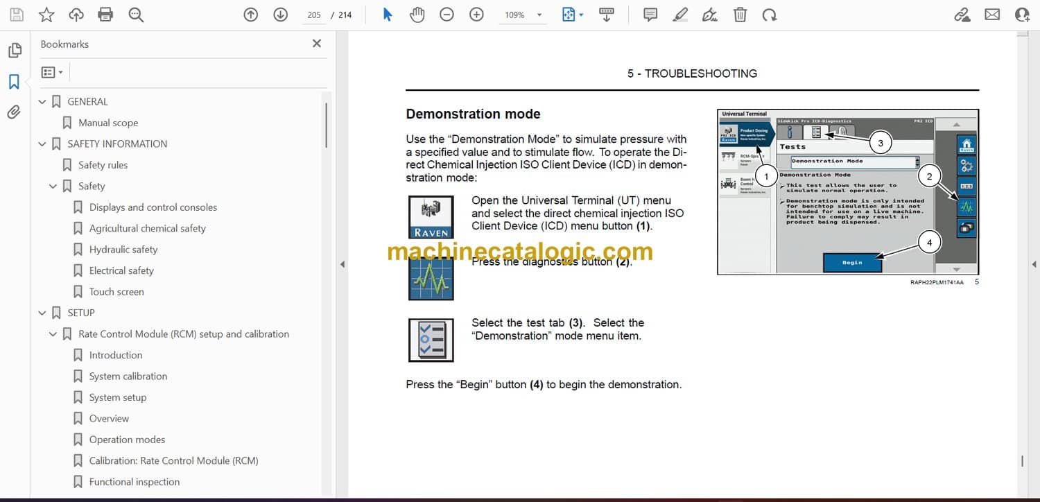Open the Hydraulic safety bookmark
Image resolution: width=1040 pixels, height=502 pixels.
123,250
